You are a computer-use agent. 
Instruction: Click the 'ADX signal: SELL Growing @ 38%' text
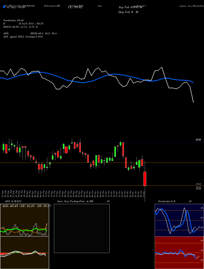click(23, 37)
